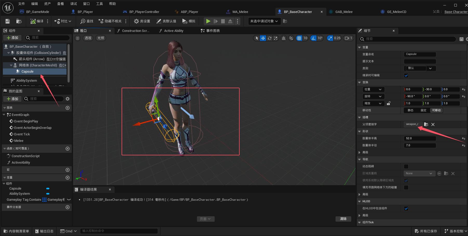
Task: Toggle Hide Unrelated (隐藏不相关)
Action: (x=110, y=21)
